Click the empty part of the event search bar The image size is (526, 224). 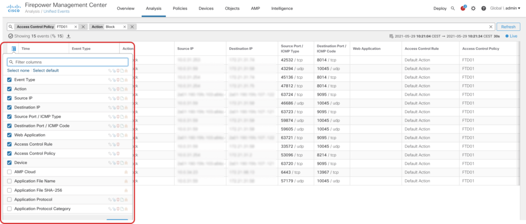tap(312, 27)
